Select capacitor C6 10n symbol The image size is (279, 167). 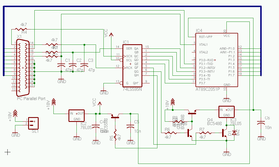(261, 123)
